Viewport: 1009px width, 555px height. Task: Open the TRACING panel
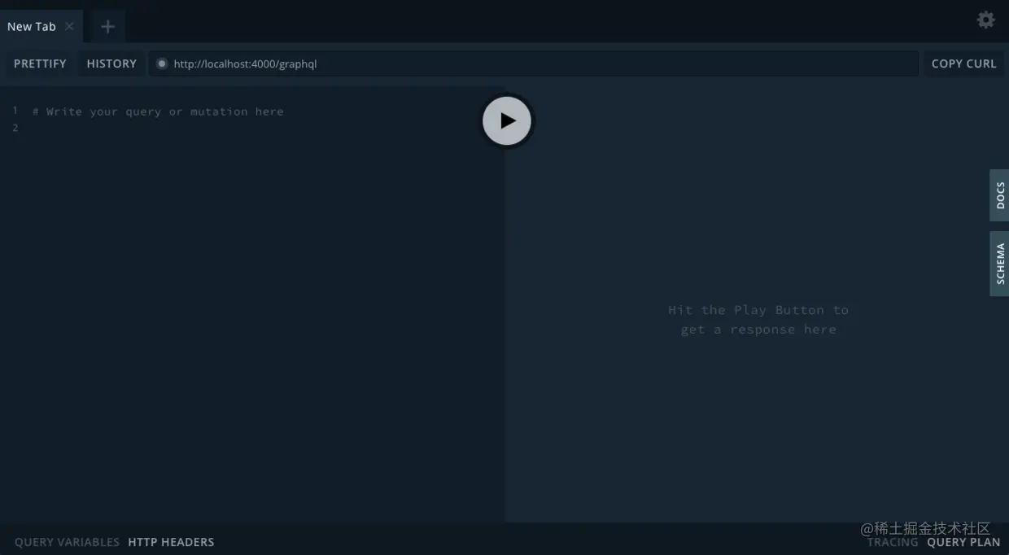pyautogui.click(x=892, y=542)
